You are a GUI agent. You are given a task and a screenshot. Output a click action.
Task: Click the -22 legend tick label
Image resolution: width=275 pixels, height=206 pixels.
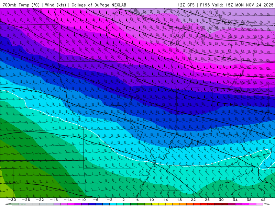(40, 200)
